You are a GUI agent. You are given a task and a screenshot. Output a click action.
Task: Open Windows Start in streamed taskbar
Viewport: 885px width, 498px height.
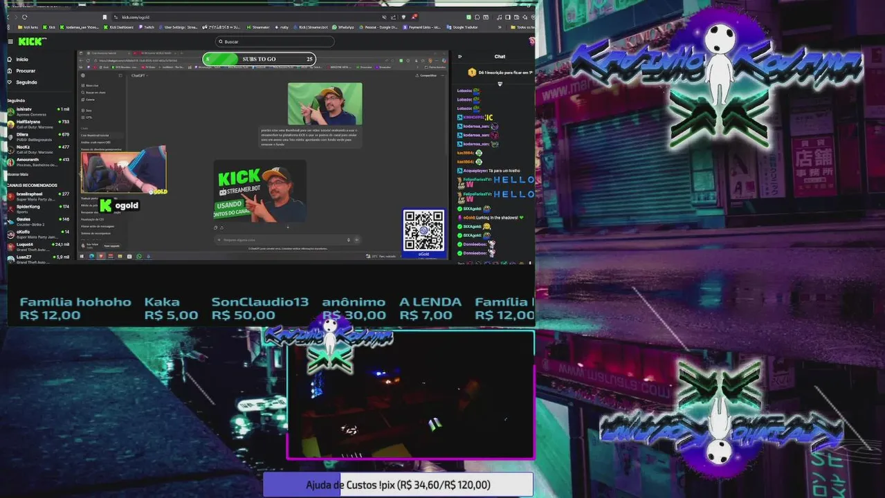[82, 257]
